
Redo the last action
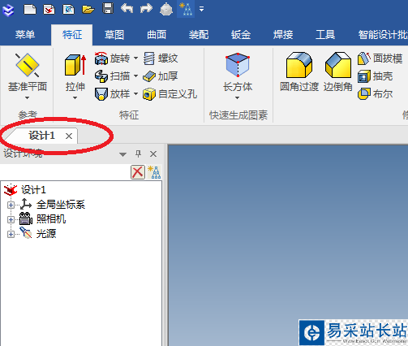[x=146, y=8]
